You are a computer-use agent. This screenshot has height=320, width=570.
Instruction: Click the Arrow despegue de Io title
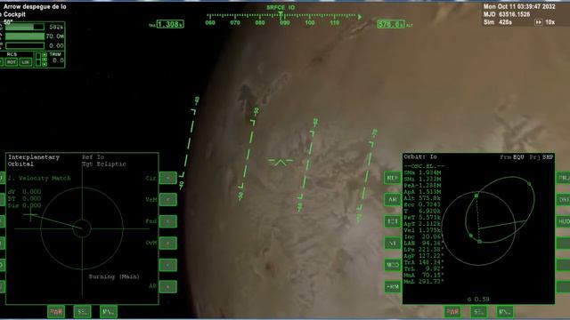point(34,6)
